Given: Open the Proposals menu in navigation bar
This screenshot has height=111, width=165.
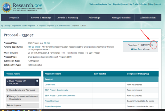Looking at the screenshot, I should coord(14,18).
